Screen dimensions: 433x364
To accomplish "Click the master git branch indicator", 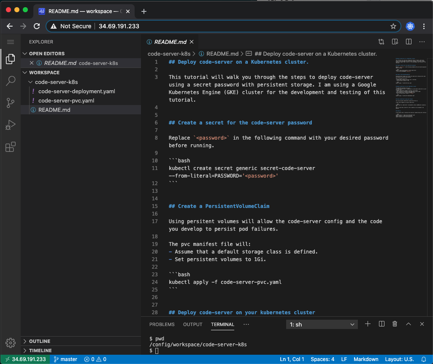I will [65, 359].
